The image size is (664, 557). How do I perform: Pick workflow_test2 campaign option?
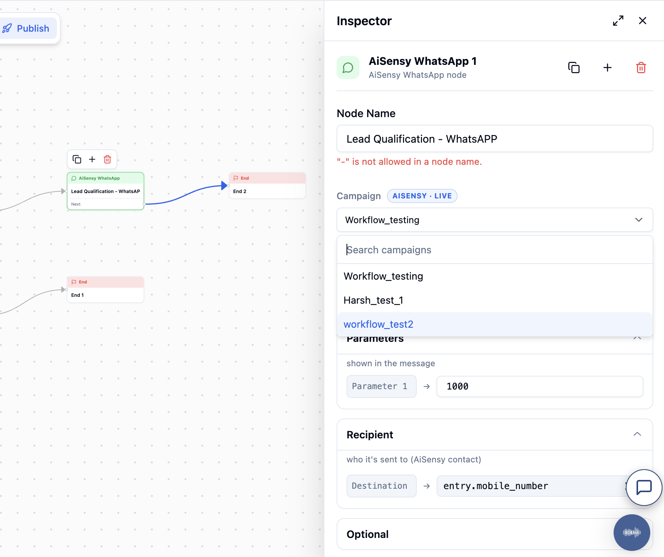(495, 324)
